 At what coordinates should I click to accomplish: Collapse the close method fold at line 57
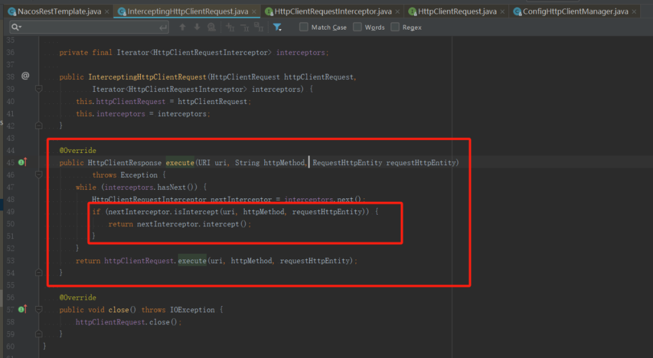coord(39,310)
